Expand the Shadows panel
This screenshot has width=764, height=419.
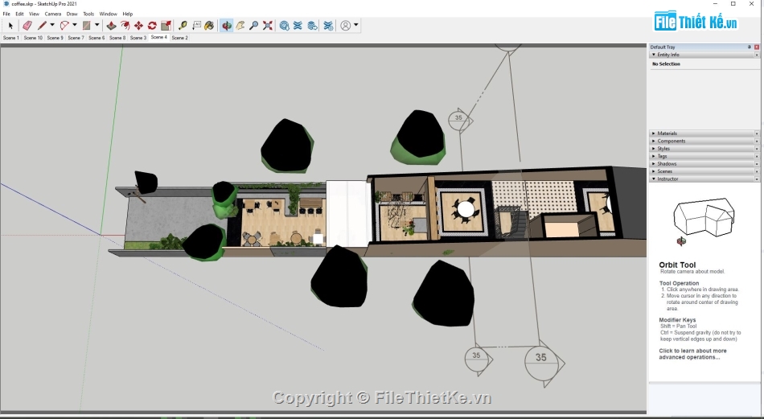[654, 164]
